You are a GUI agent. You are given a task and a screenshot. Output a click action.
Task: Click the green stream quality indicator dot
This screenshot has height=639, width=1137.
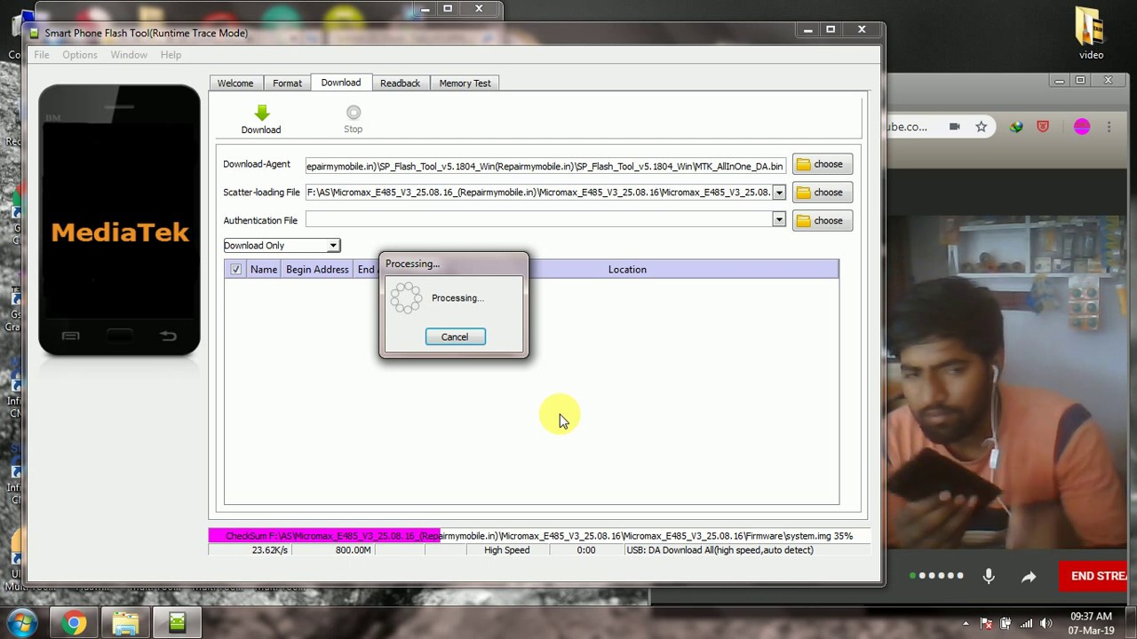point(912,576)
